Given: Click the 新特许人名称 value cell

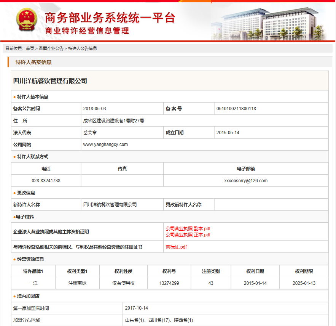Looking at the screenshot, I should click(122, 205).
